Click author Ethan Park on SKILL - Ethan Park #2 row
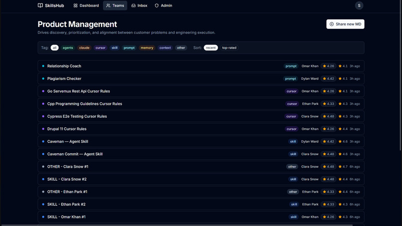The height and width of the screenshot is (226, 402). tap(310, 204)
